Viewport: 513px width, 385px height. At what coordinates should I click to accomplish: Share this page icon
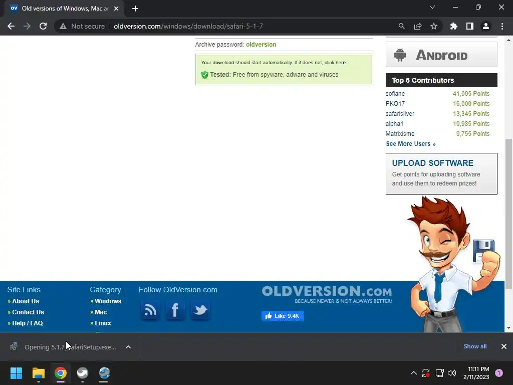418,26
